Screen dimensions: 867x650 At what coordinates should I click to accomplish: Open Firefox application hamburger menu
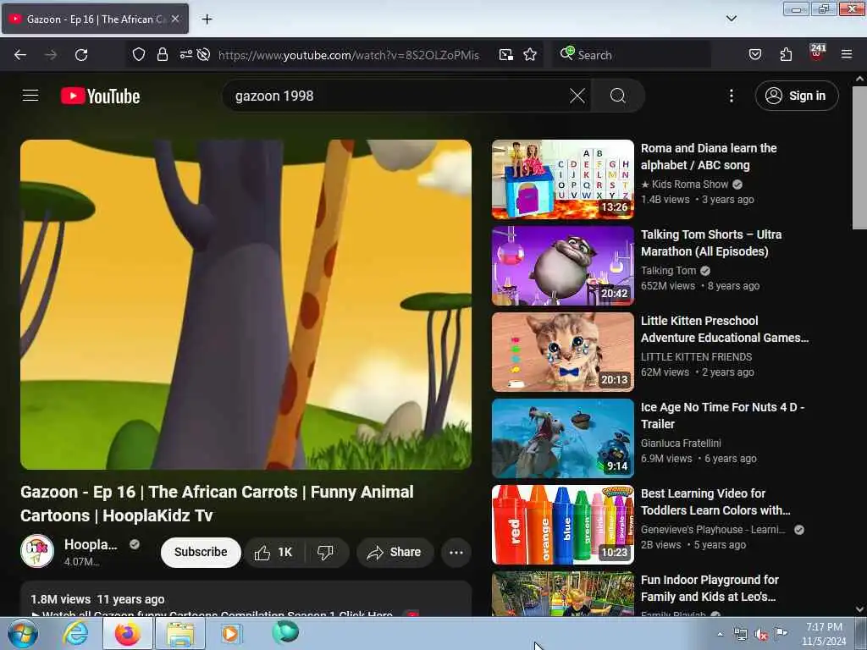[x=847, y=54]
